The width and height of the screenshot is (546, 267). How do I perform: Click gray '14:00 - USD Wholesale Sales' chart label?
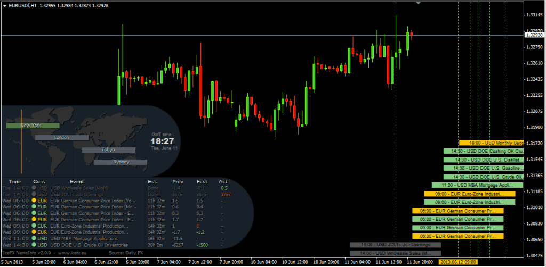(395, 253)
